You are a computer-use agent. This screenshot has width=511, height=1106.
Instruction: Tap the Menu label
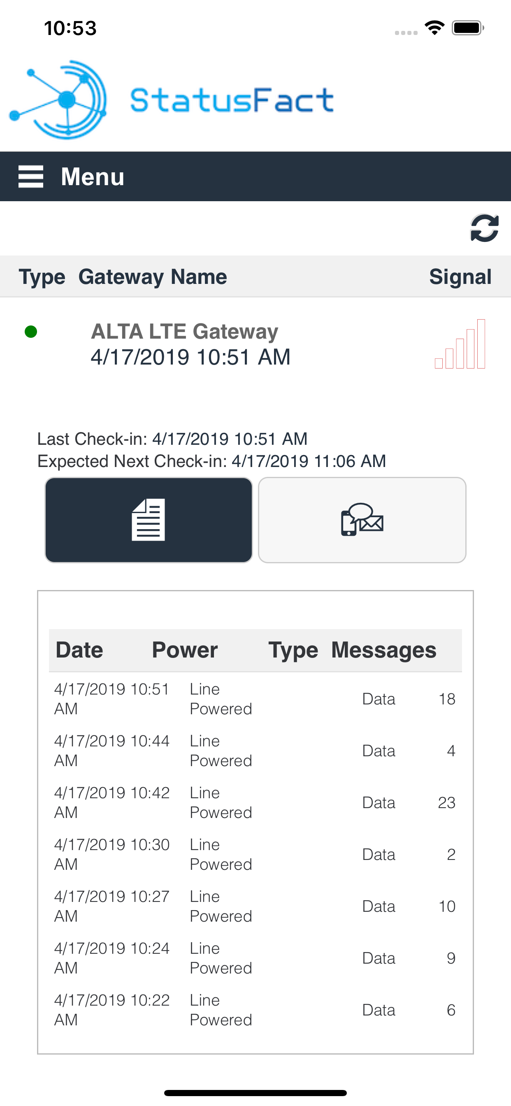92,177
